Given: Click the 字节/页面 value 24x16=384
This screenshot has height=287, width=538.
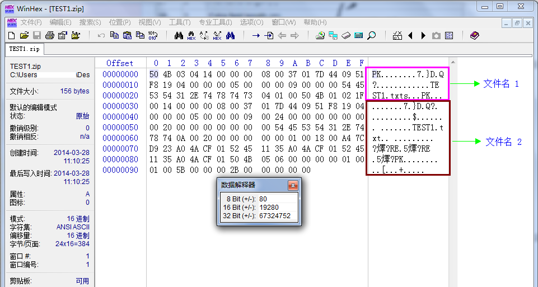Looking at the screenshot, I should click(72, 244).
